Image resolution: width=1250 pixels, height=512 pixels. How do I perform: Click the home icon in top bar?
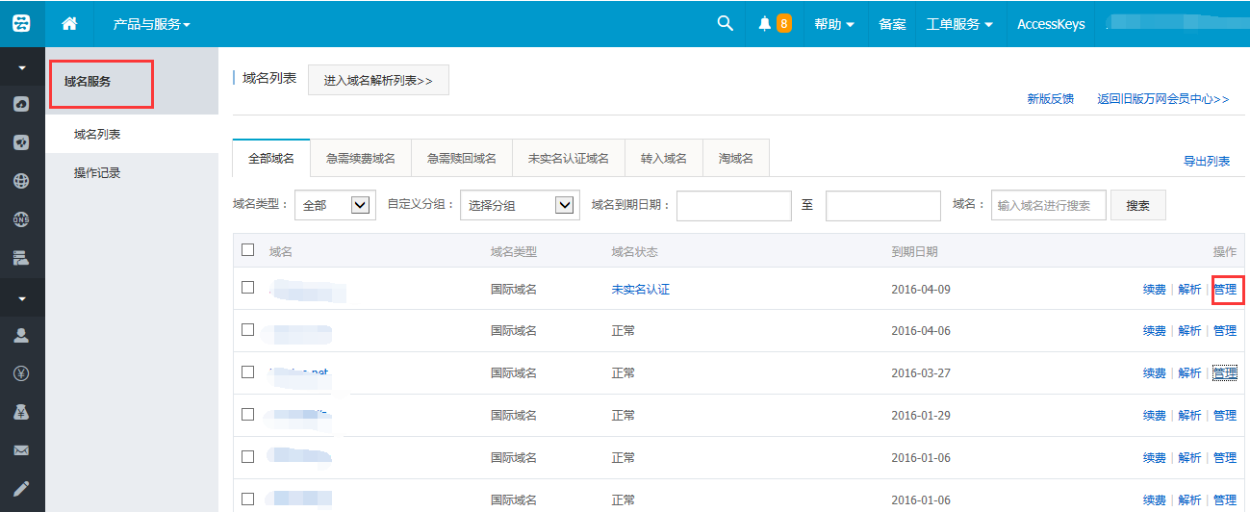coord(69,23)
